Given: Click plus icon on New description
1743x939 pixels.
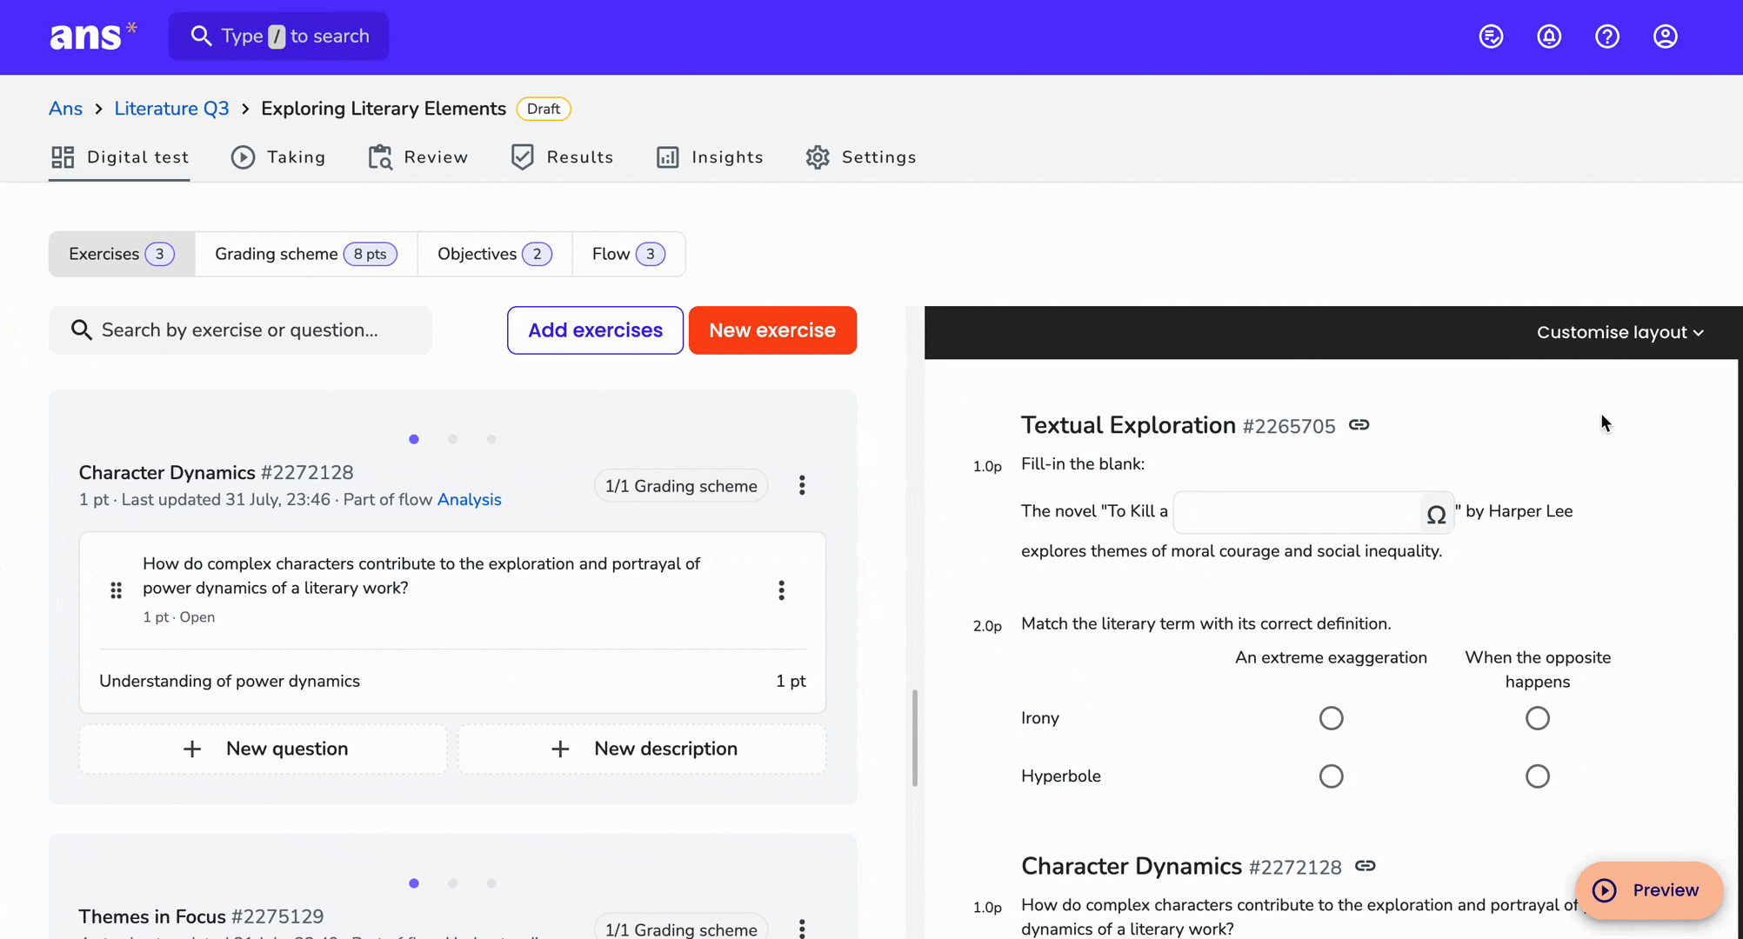Looking at the screenshot, I should (x=560, y=749).
